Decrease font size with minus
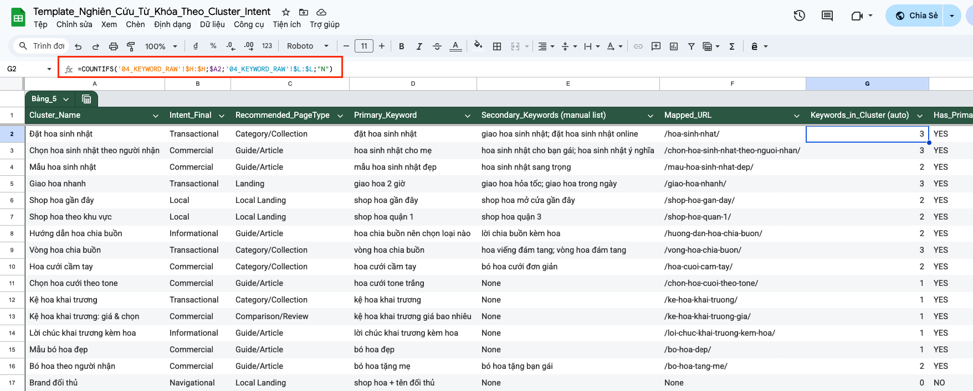The height and width of the screenshot is (391, 973). pyautogui.click(x=346, y=46)
